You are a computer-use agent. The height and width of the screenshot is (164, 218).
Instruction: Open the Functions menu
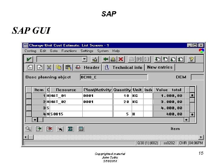click(69, 51)
